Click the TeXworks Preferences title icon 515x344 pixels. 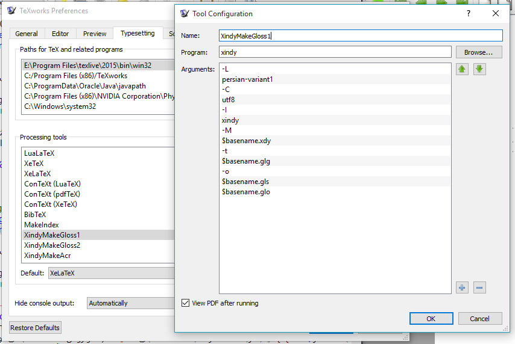coord(11,11)
